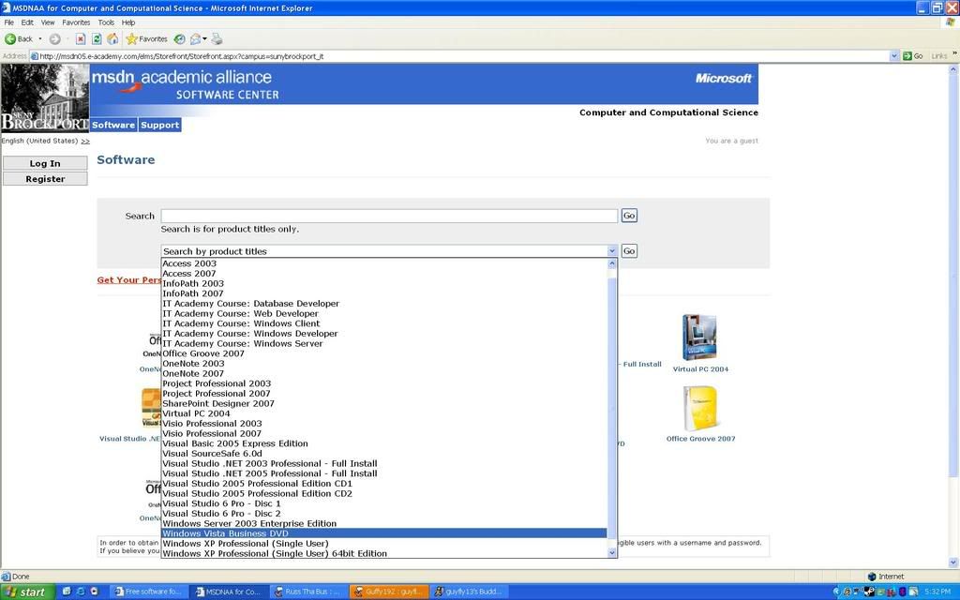960x600 pixels.
Task: Open the View menu
Action: click(48, 22)
